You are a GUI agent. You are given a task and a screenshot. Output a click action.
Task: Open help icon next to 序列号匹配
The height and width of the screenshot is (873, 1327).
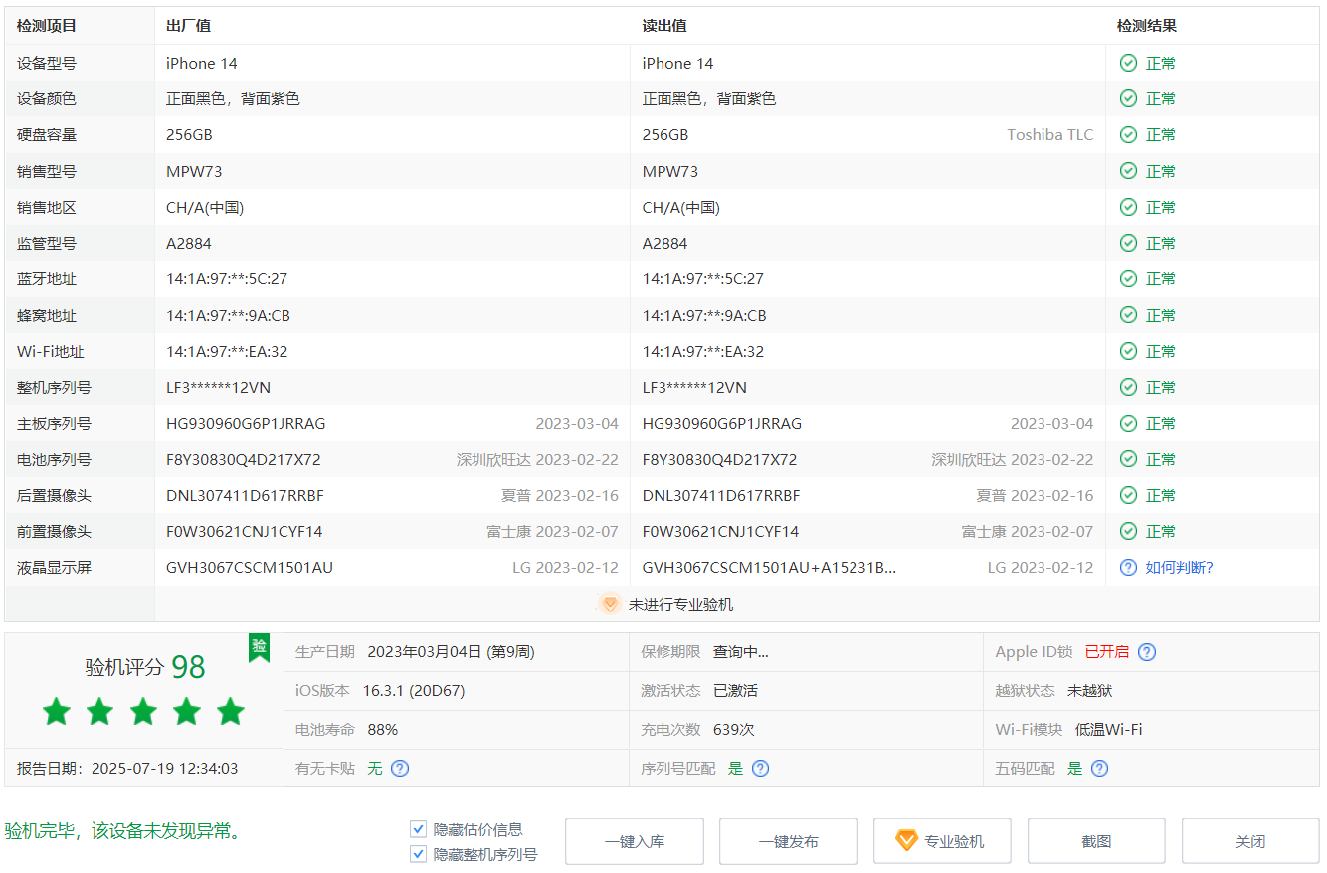pyautogui.click(x=760, y=768)
